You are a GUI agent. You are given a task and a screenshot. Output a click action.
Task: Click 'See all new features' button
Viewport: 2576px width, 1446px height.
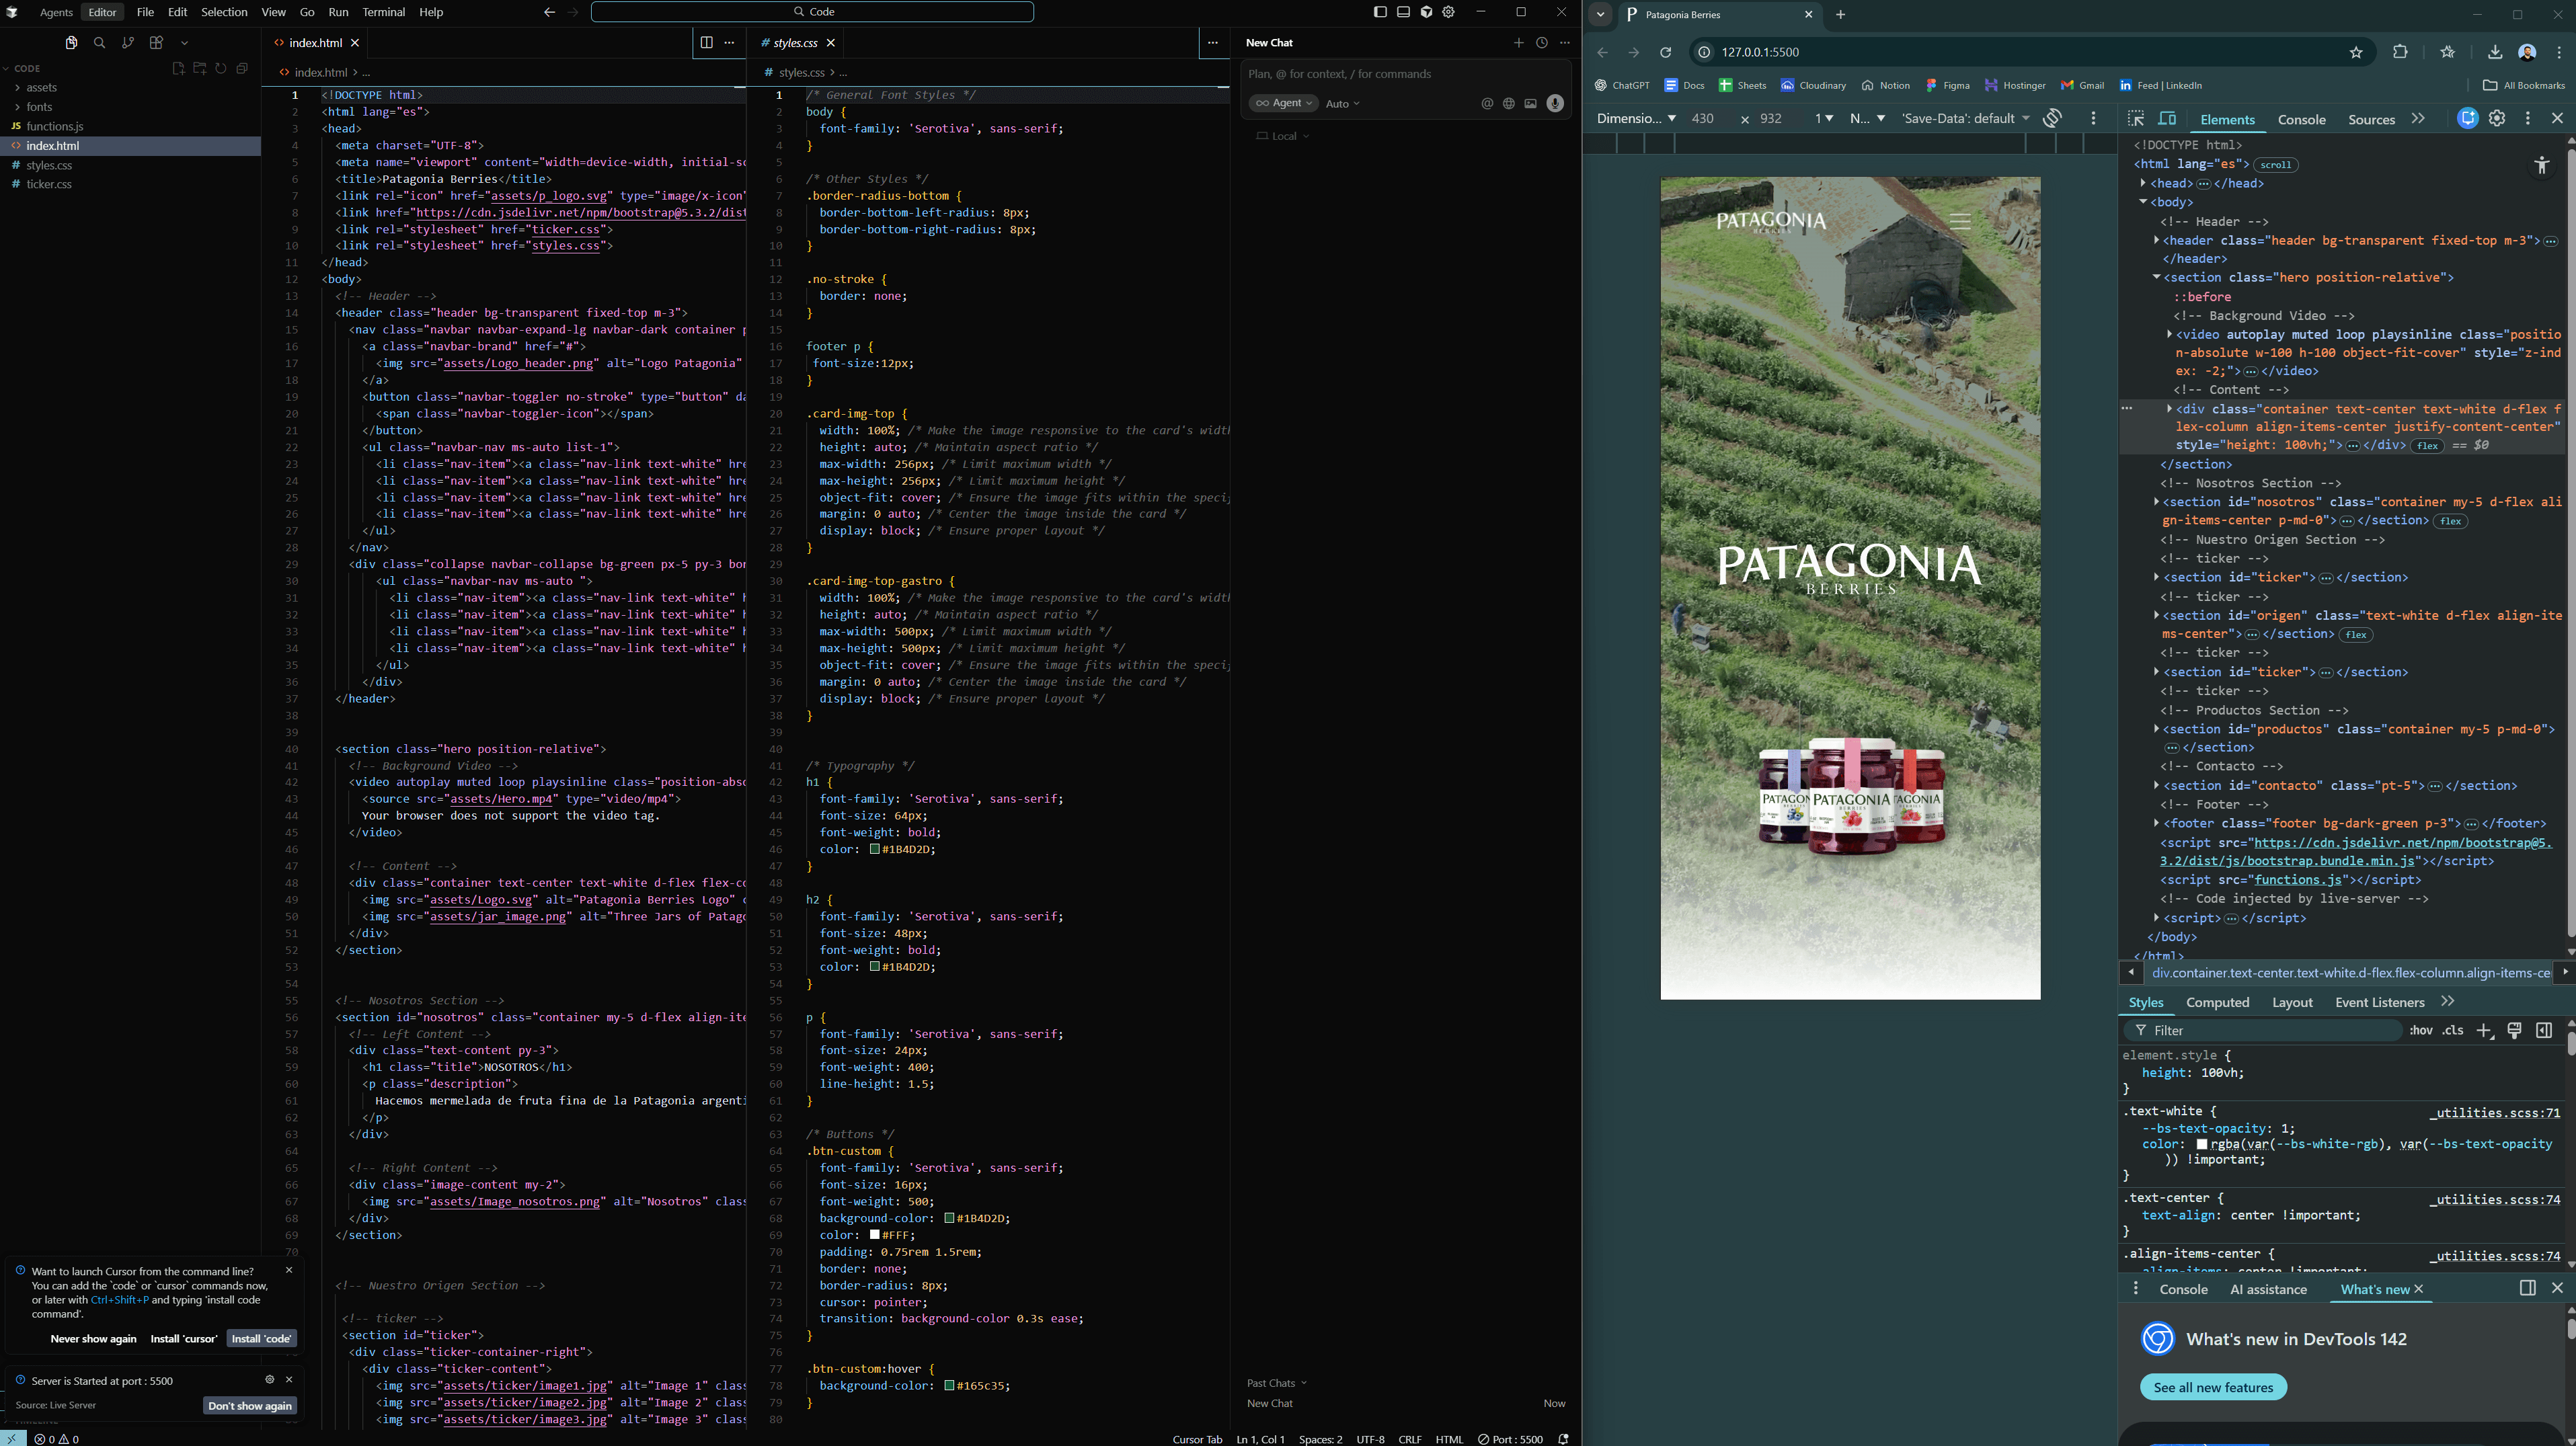(x=2213, y=1388)
